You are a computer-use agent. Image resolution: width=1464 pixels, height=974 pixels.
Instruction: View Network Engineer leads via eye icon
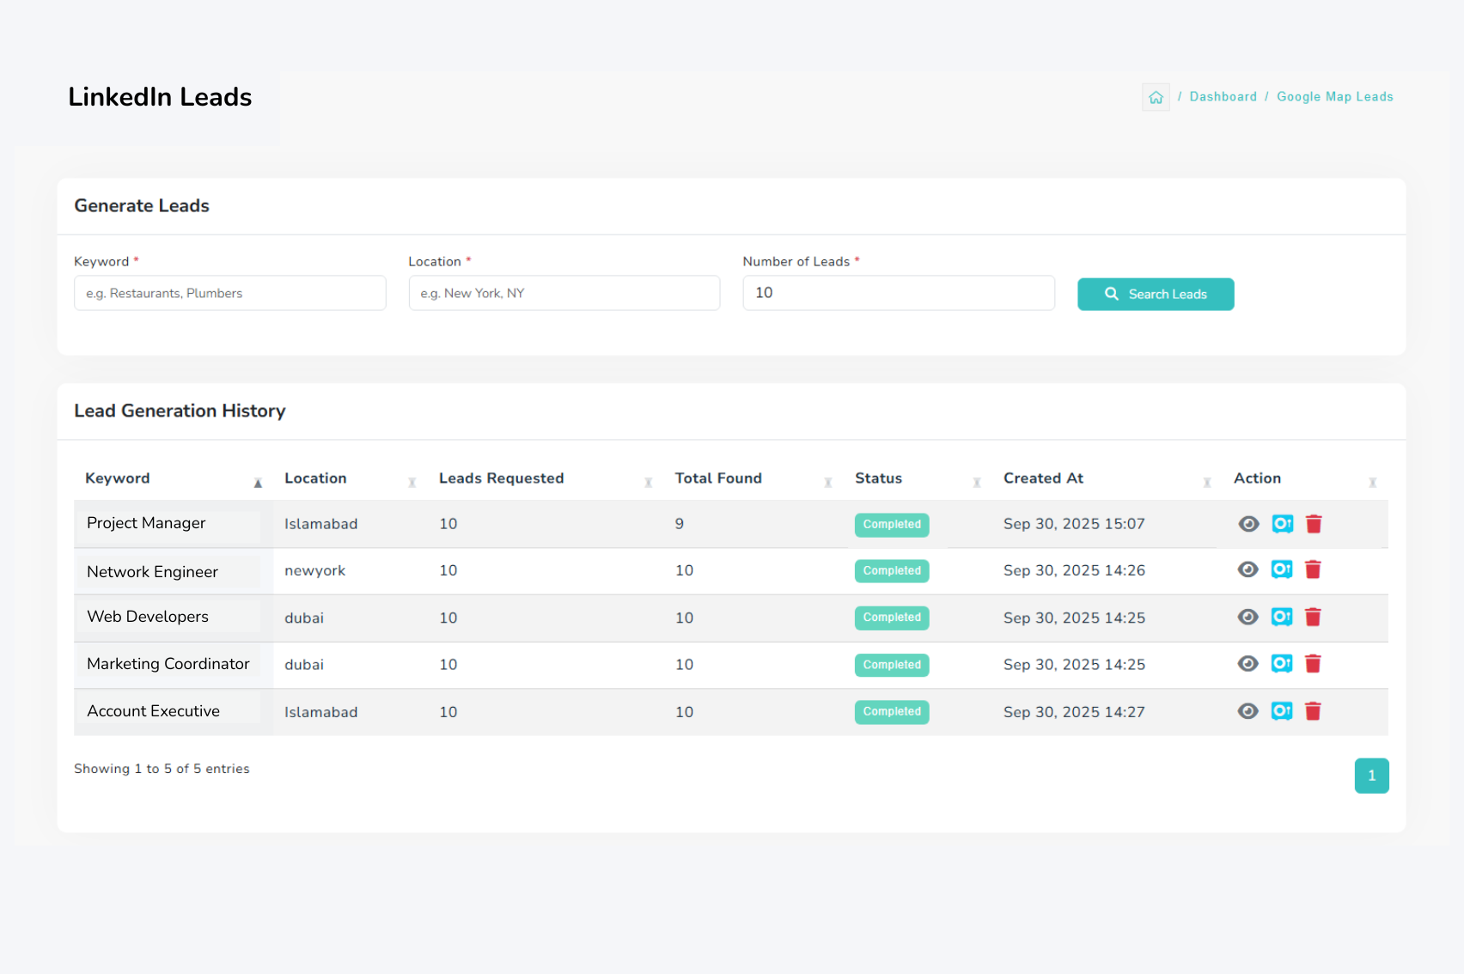coord(1247,569)
